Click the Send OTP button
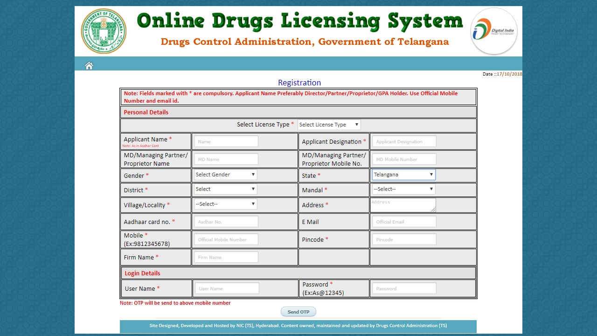 [298, 311]
